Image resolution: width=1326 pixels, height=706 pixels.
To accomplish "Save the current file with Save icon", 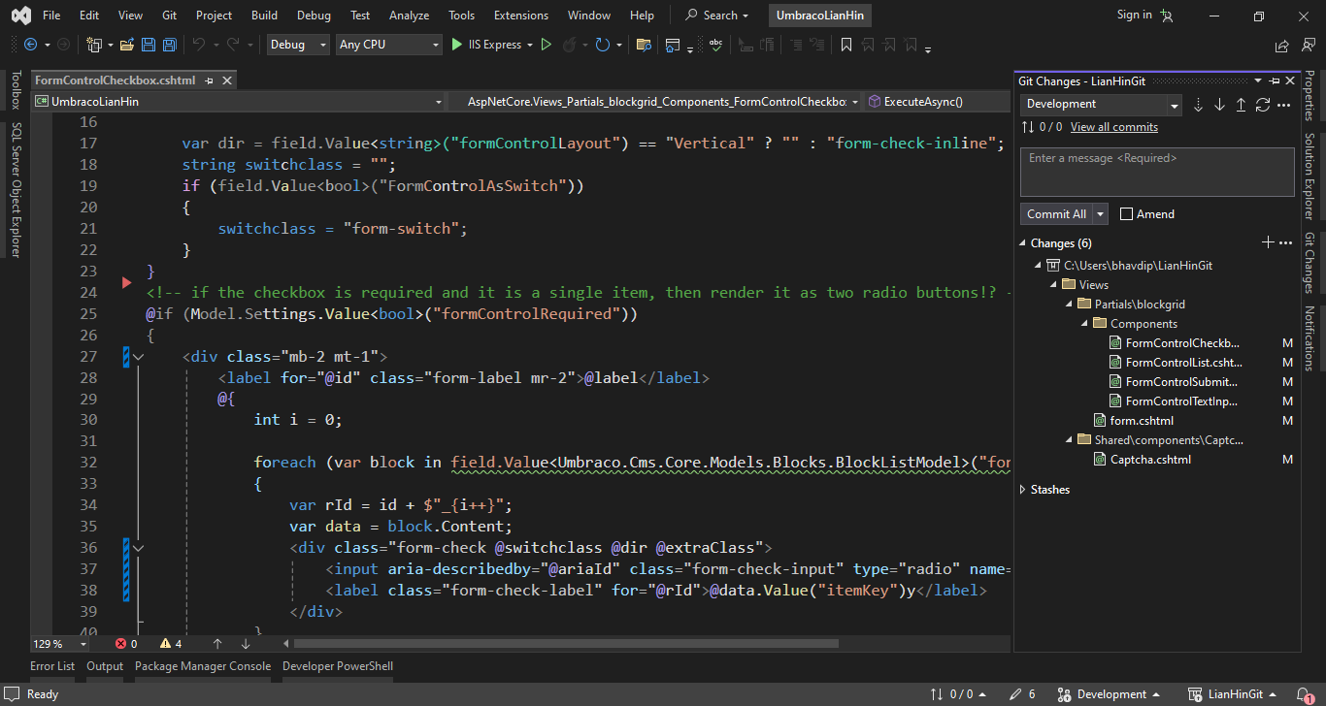I will [149, 45].
